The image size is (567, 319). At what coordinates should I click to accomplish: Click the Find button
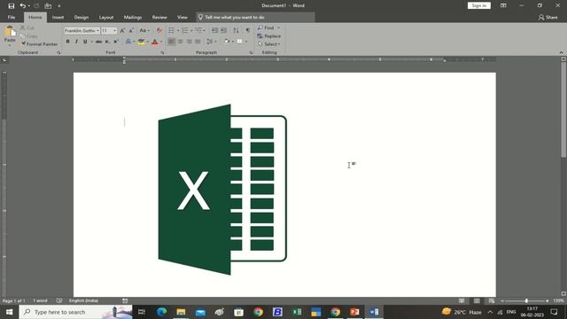(x=267, y=27)
